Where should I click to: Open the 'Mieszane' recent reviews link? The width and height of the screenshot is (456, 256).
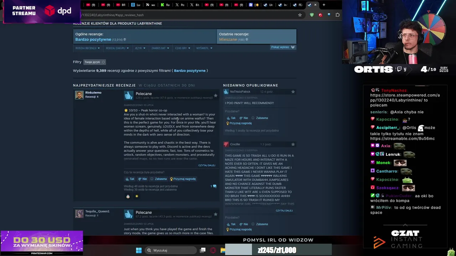pos(228,39)
